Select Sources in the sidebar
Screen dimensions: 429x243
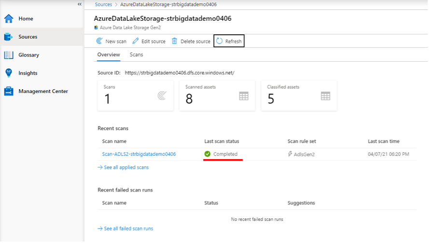(x=28, y=37)
